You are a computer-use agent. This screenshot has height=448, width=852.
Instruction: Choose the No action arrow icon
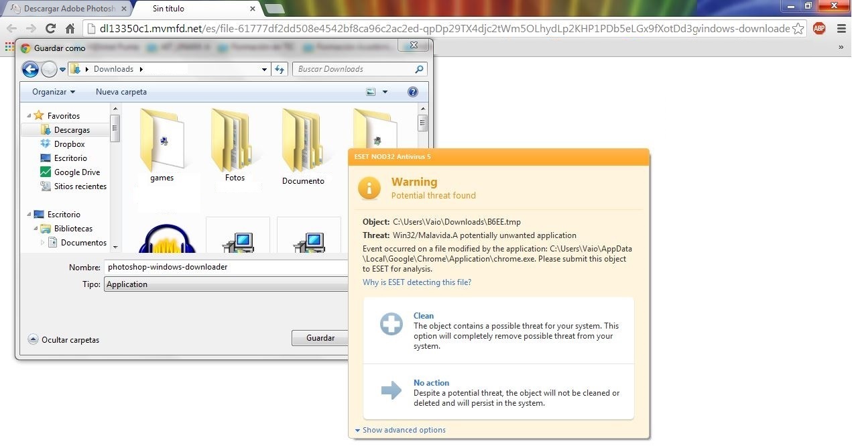(391, 390)
